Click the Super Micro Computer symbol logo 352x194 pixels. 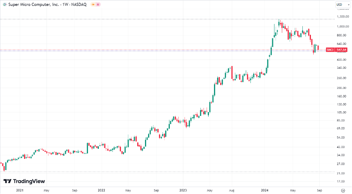tap(4, 5)
